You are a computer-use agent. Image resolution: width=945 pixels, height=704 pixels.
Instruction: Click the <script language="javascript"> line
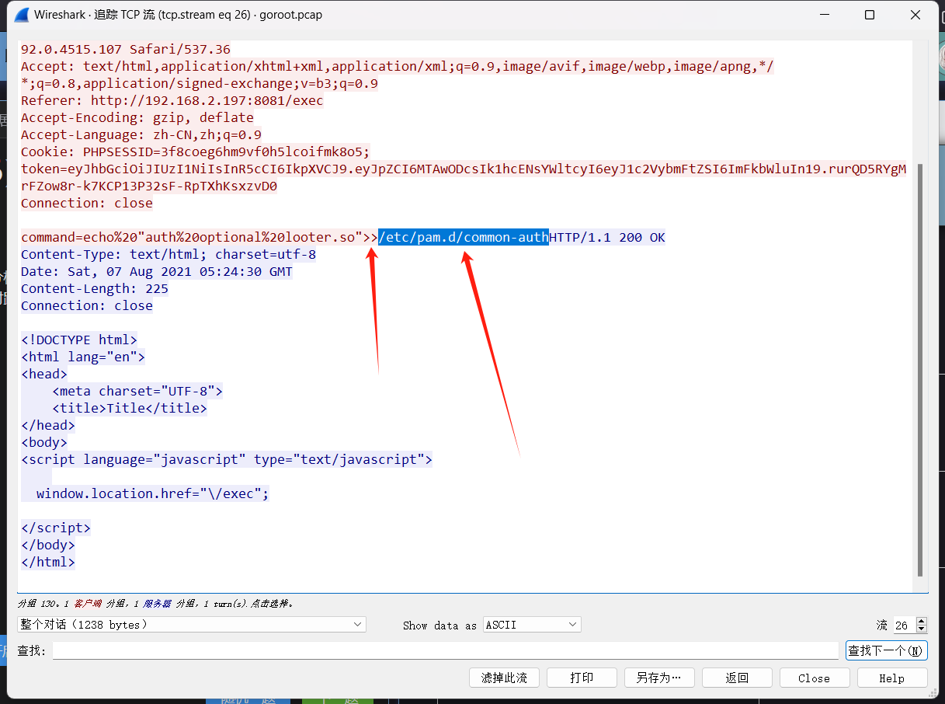point(227,459)
